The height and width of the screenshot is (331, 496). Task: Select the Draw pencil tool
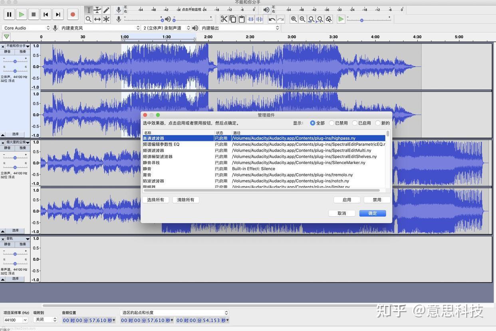(106, 10)
